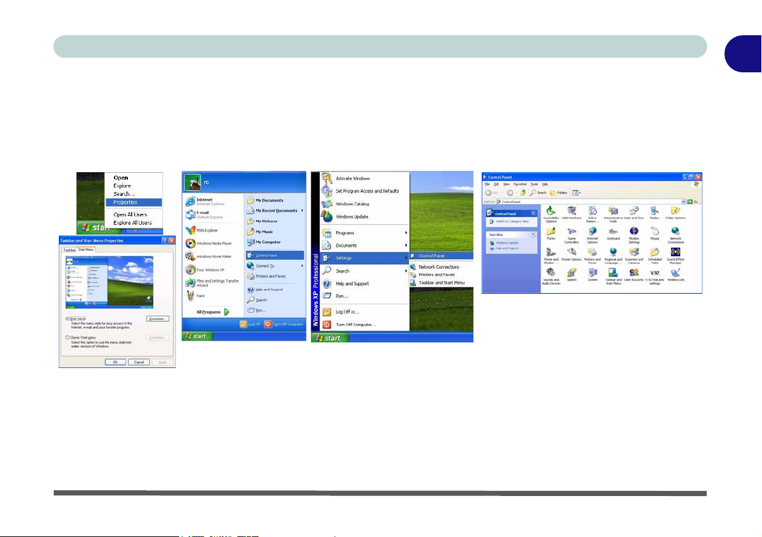The height and width of the screenshot is (537, 762).
Task: Open the Views dropdown in Control Panel toolbar
Action: (x=576, y=193)
